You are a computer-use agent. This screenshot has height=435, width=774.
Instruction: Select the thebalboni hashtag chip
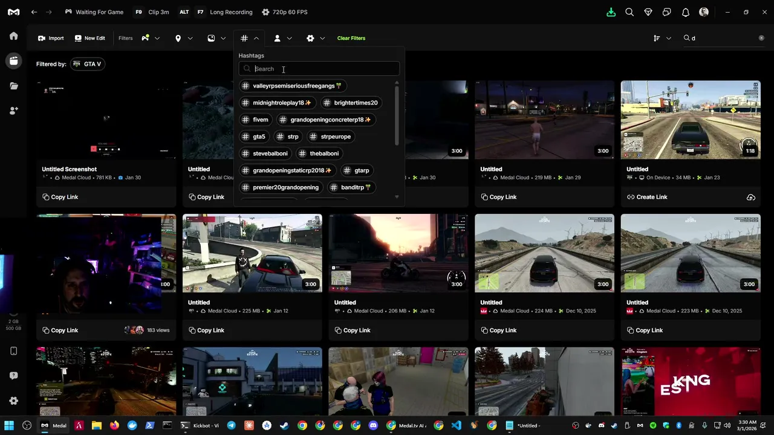[x=319, y=153]
